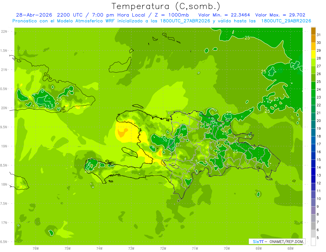Click the 25 contour label in the top right

(x=247, y=38)
